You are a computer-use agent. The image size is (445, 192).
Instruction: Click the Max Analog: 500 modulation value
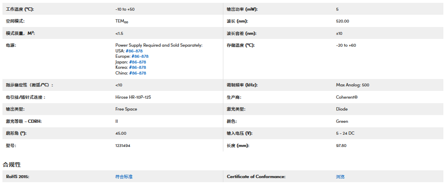point(352,85)
